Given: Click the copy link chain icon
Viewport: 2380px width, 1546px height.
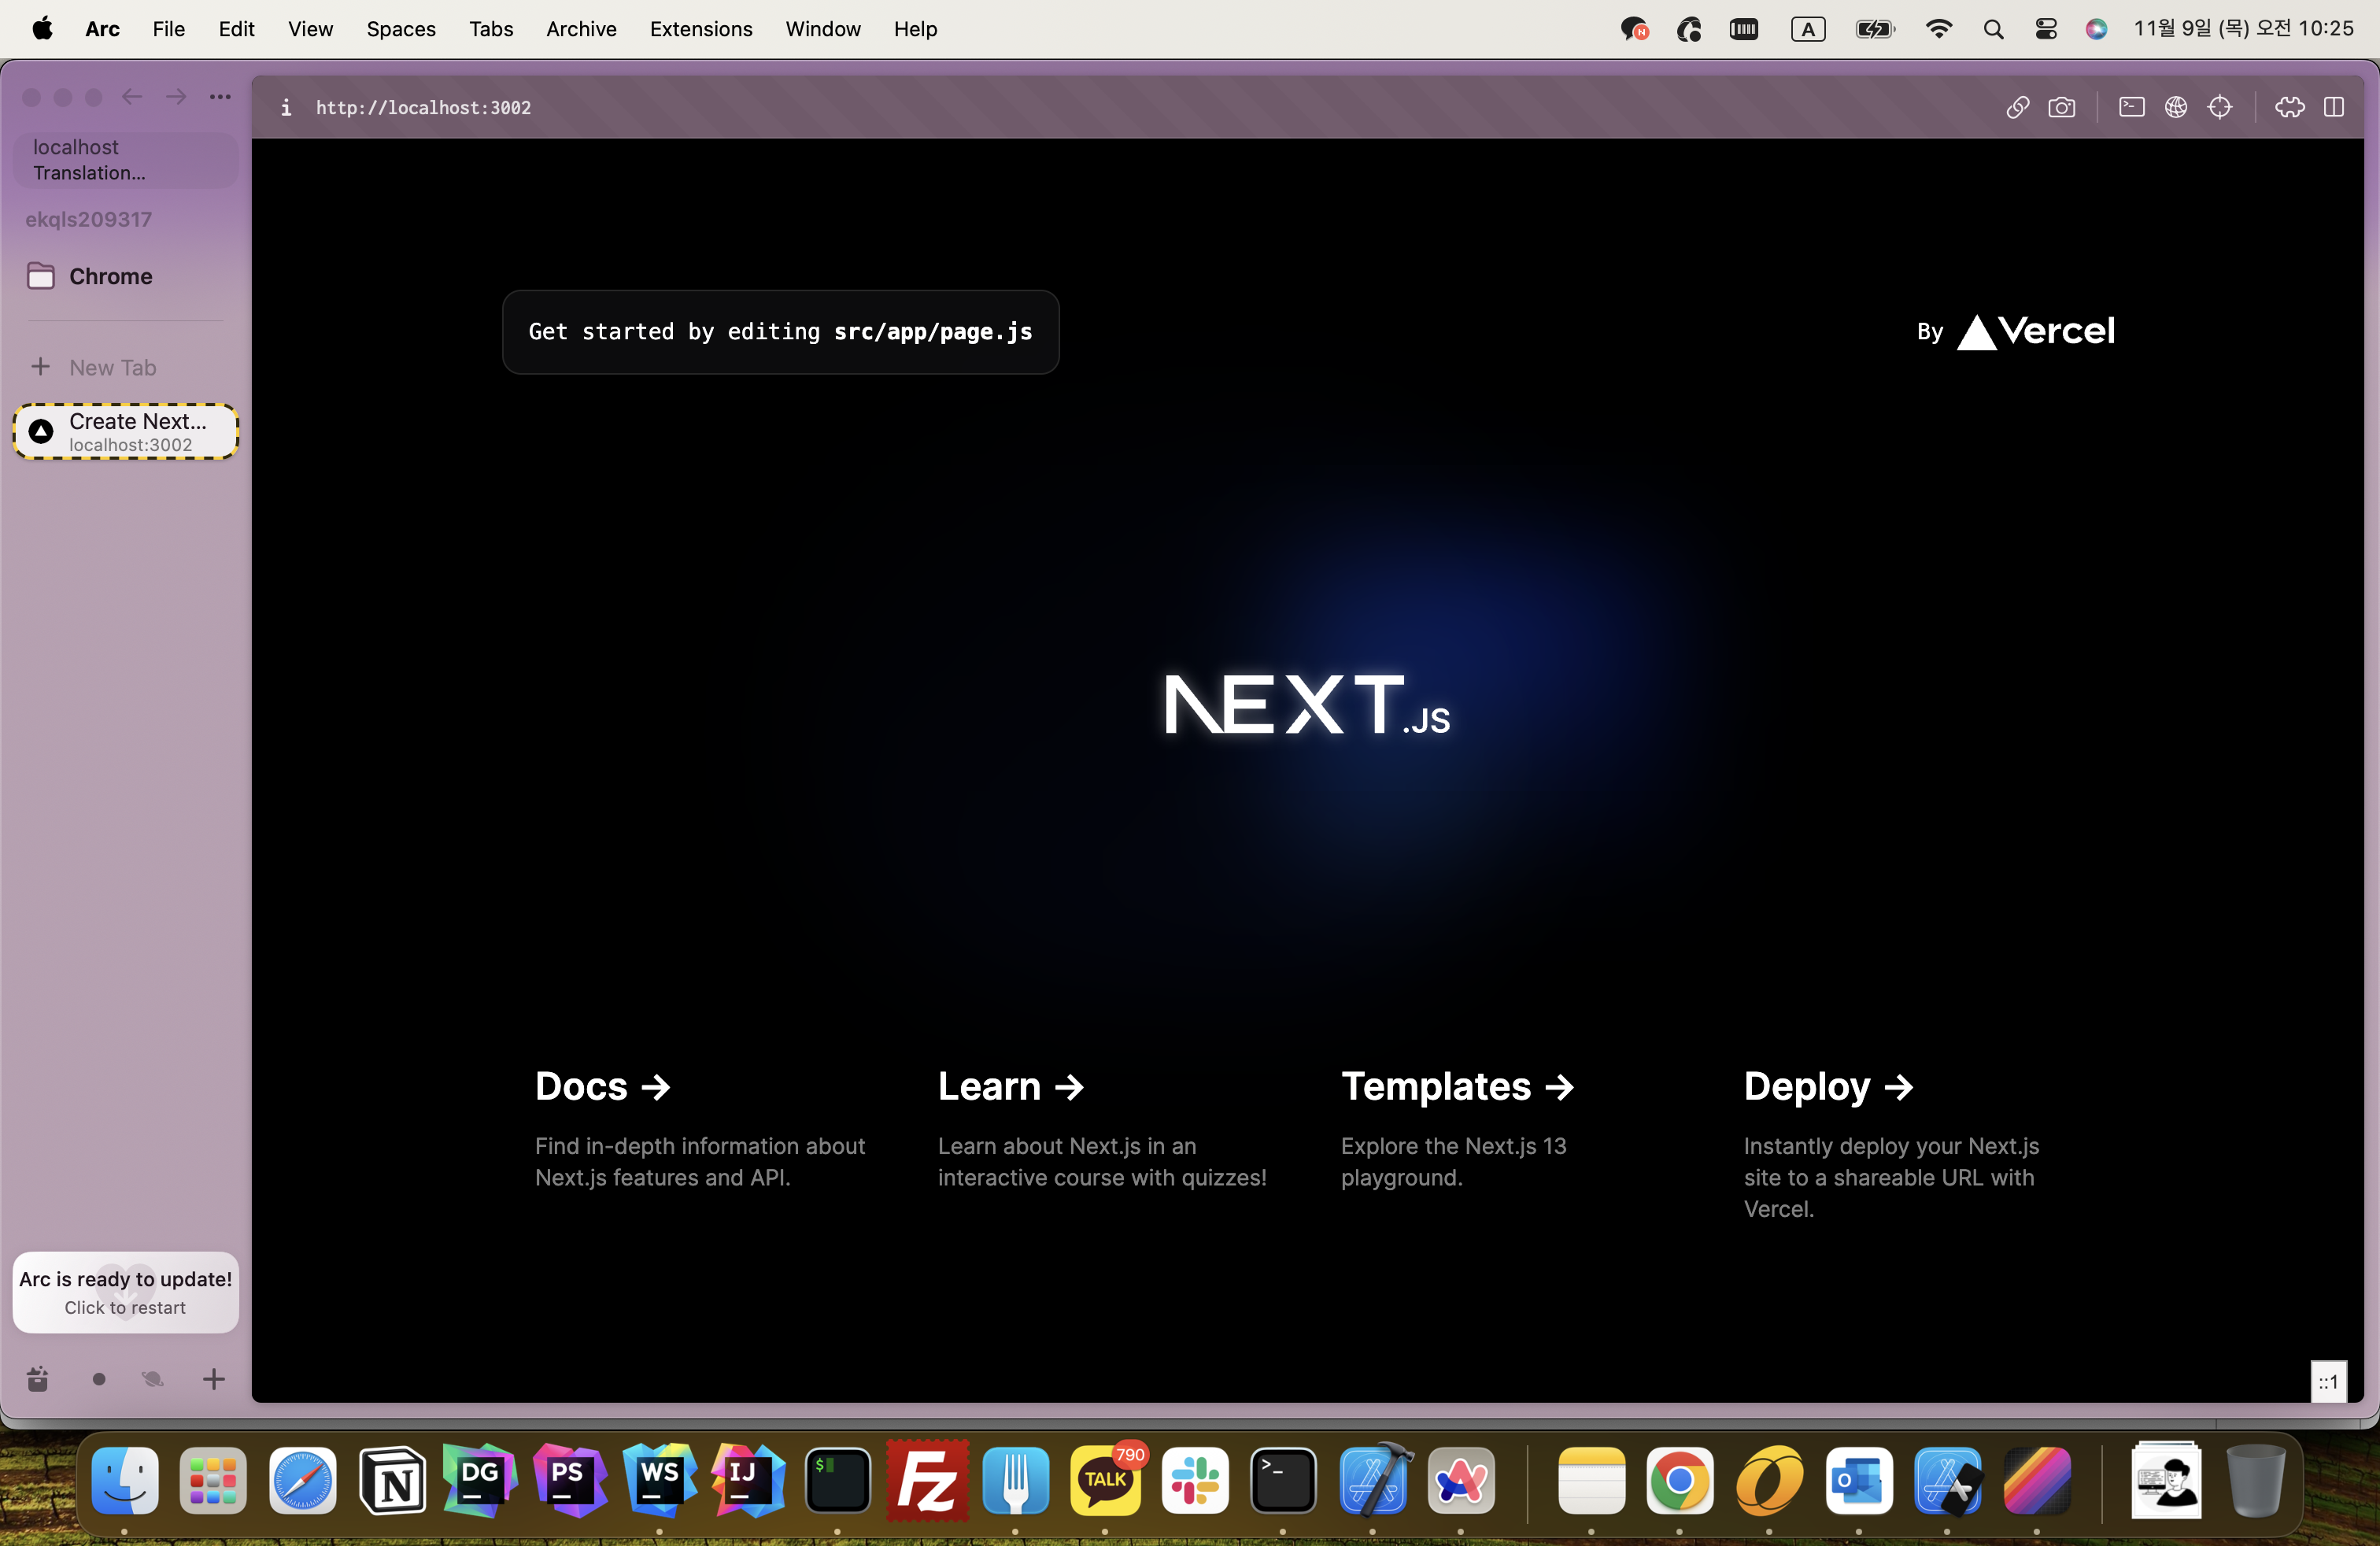Looking at the screenshot, I should [x=2017, y=107].
